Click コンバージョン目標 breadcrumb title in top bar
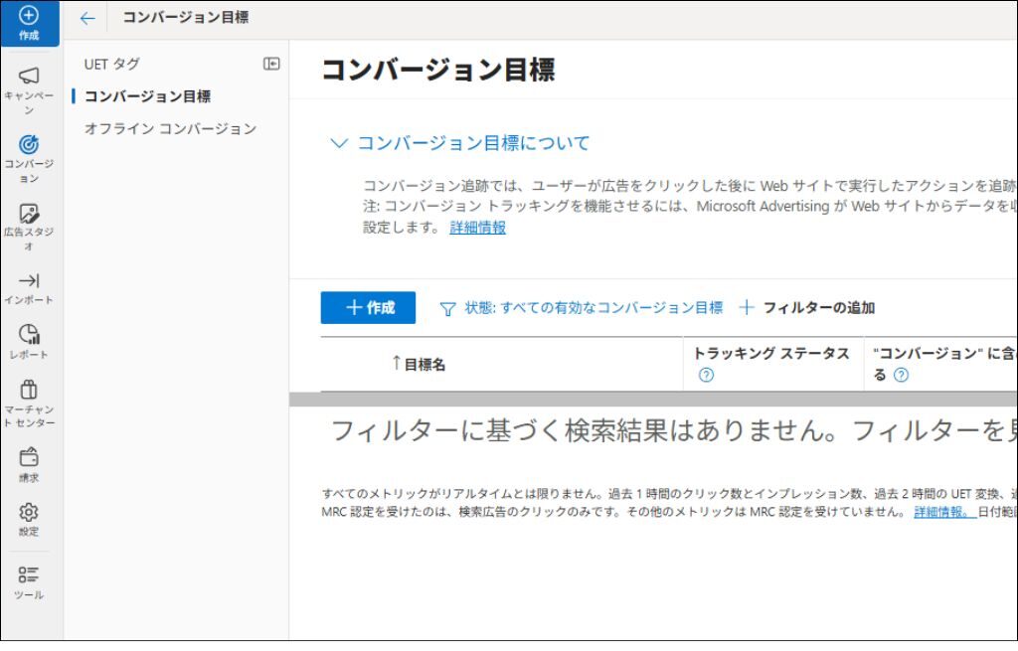This screenshot has height=651, width=1018. [x=186, y=18]
